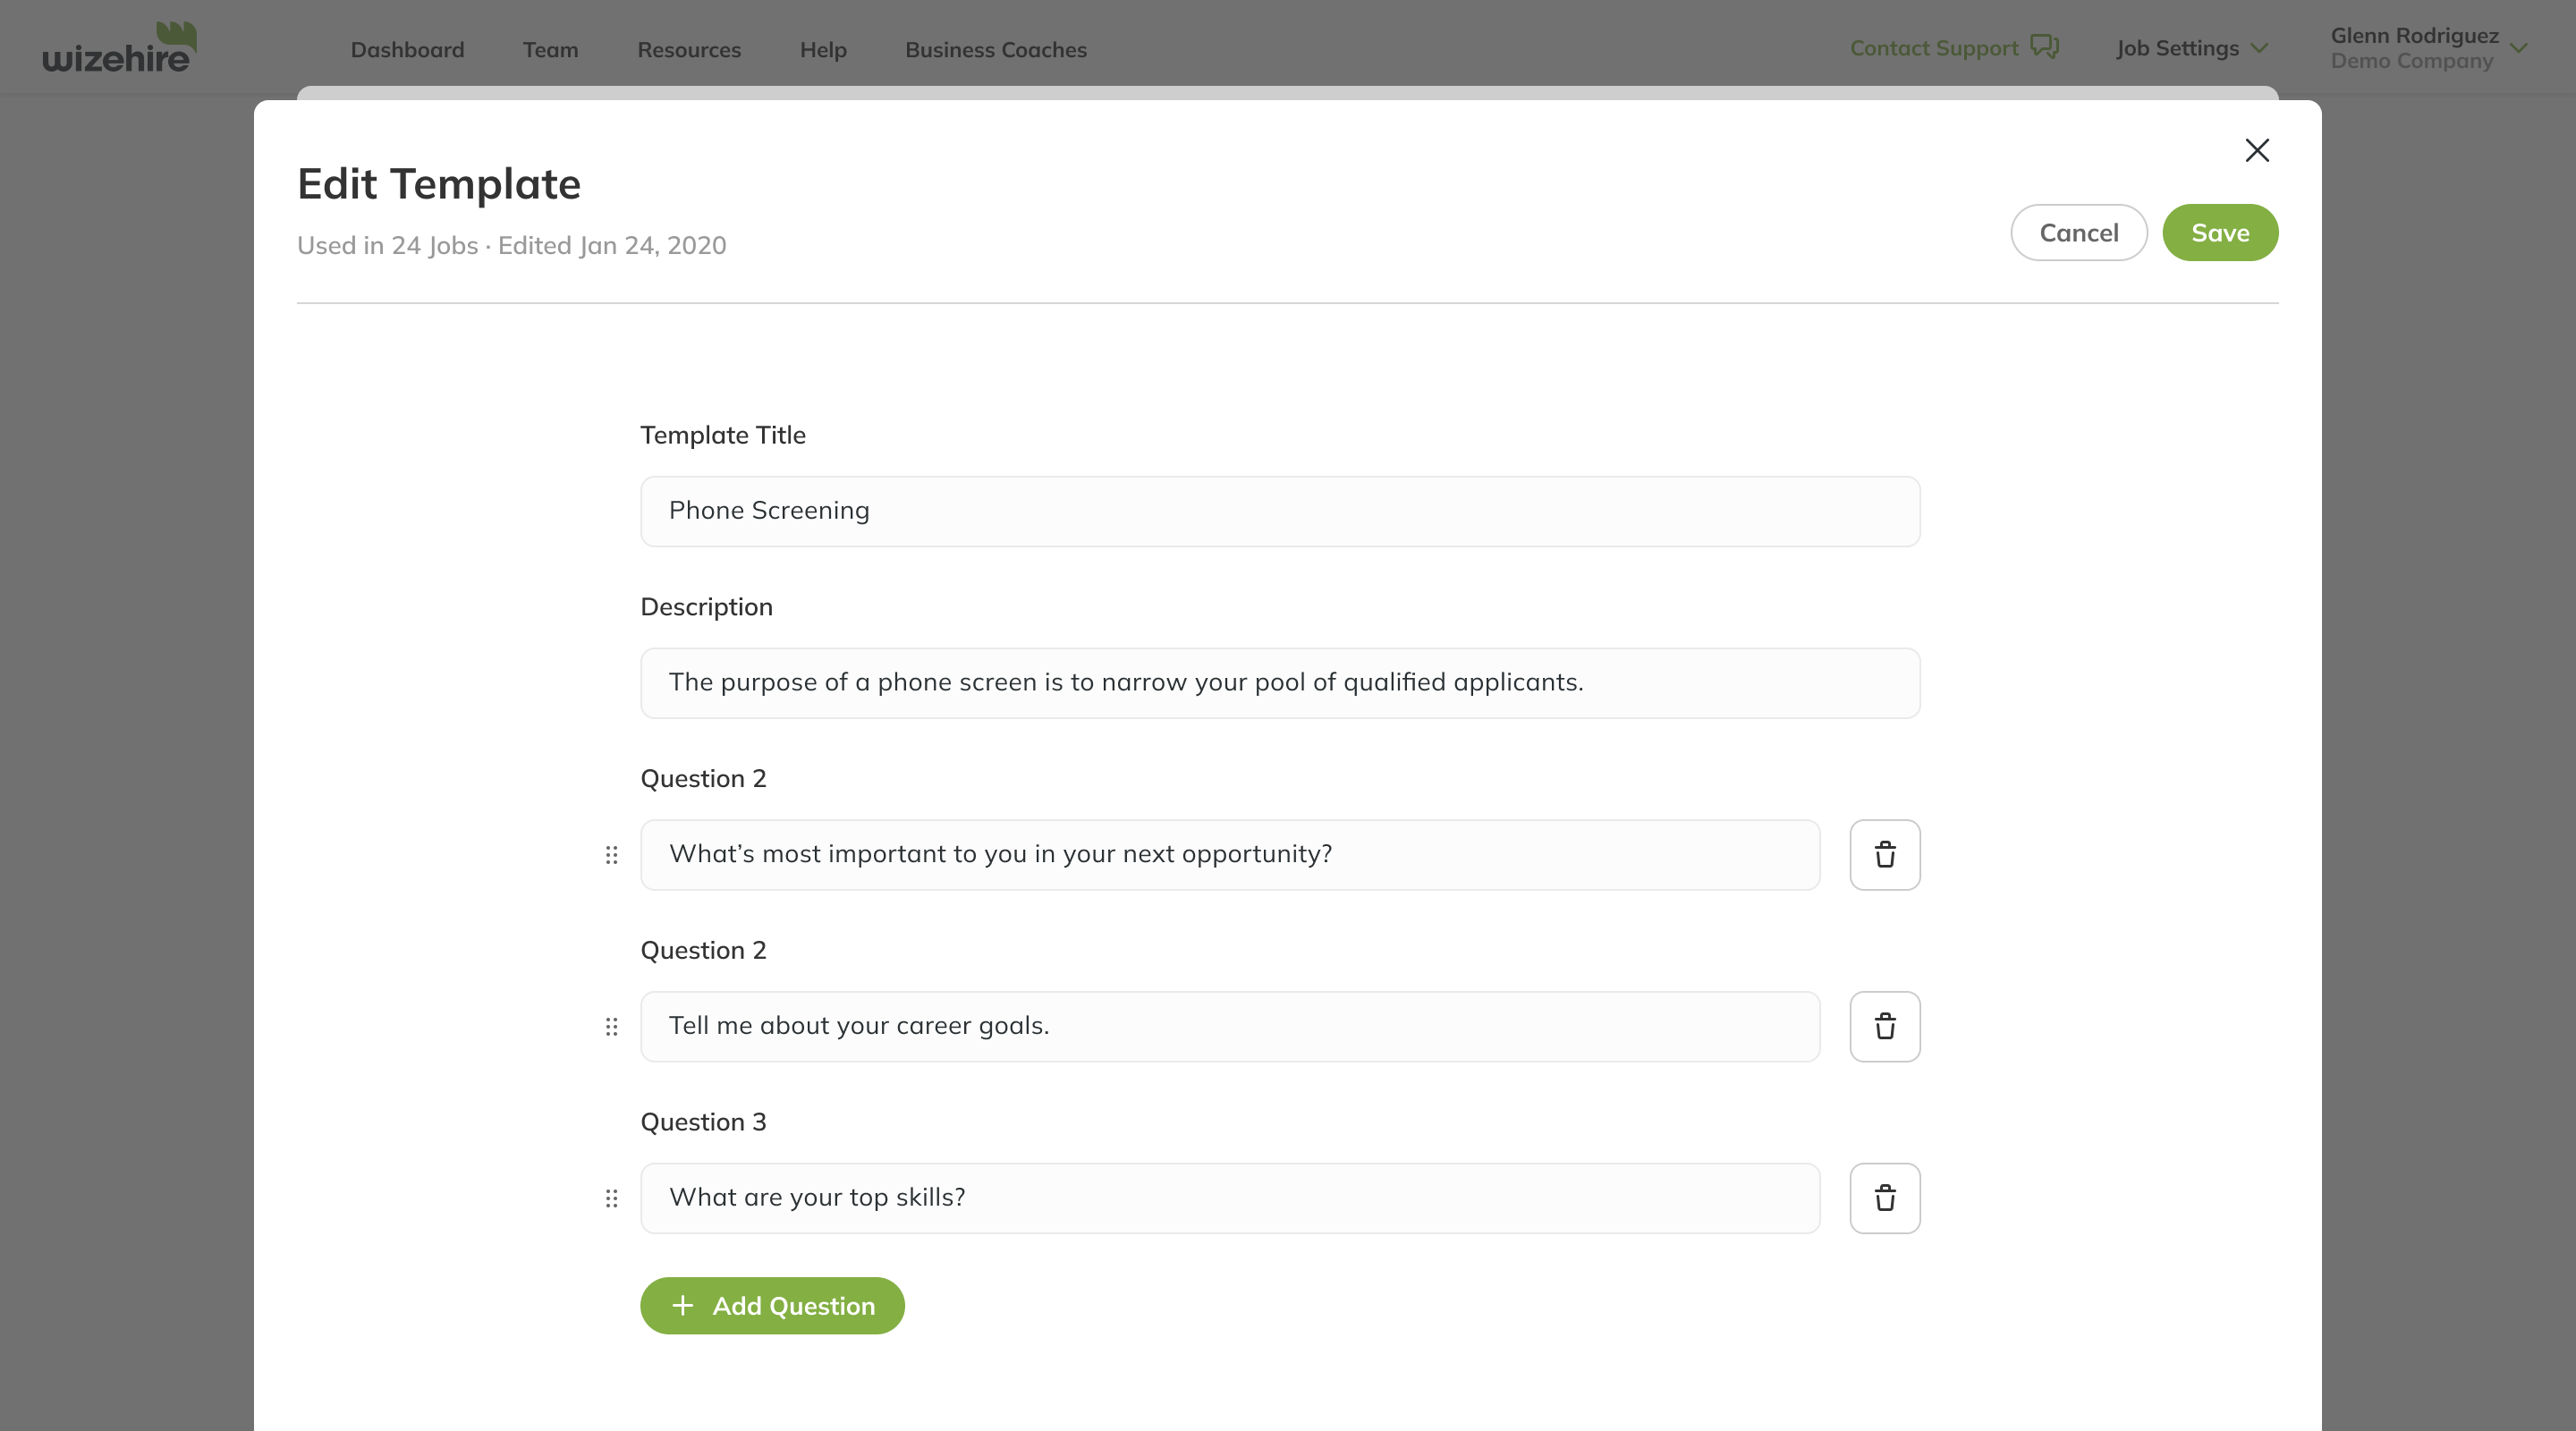Click the 'Edit Template' heading
This screenshot has height=1431, width=2576.
click(439, 184)
